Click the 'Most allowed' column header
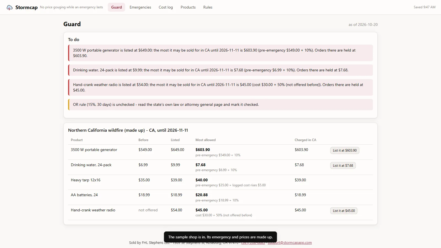 tap(206, 140)
